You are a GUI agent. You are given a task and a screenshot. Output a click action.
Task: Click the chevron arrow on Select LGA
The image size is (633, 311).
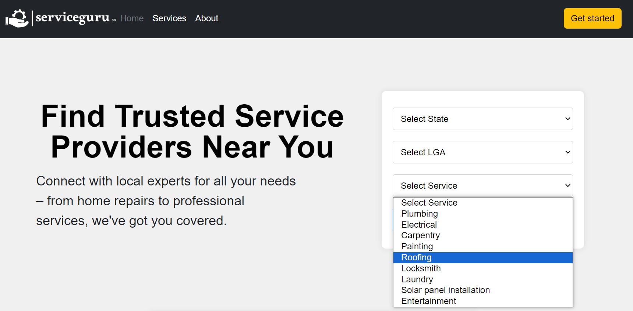(567, 152)
